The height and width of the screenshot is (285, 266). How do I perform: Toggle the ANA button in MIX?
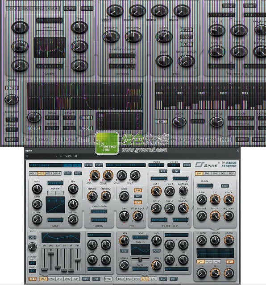pos(138,190)
